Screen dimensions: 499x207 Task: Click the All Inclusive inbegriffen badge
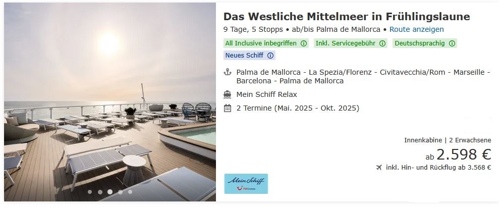(266, 43)
